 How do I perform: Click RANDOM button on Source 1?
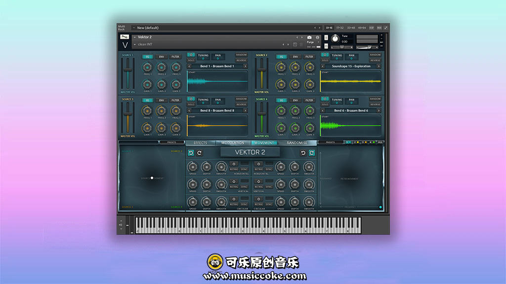click(241, 55)
